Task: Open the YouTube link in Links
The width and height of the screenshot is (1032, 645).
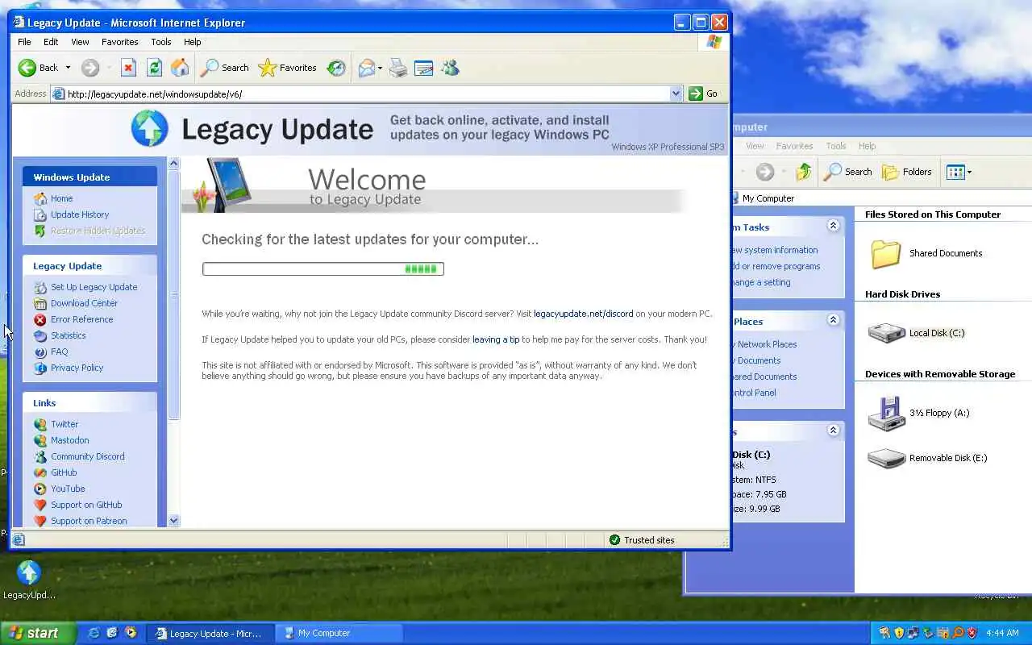Action: 68,489
